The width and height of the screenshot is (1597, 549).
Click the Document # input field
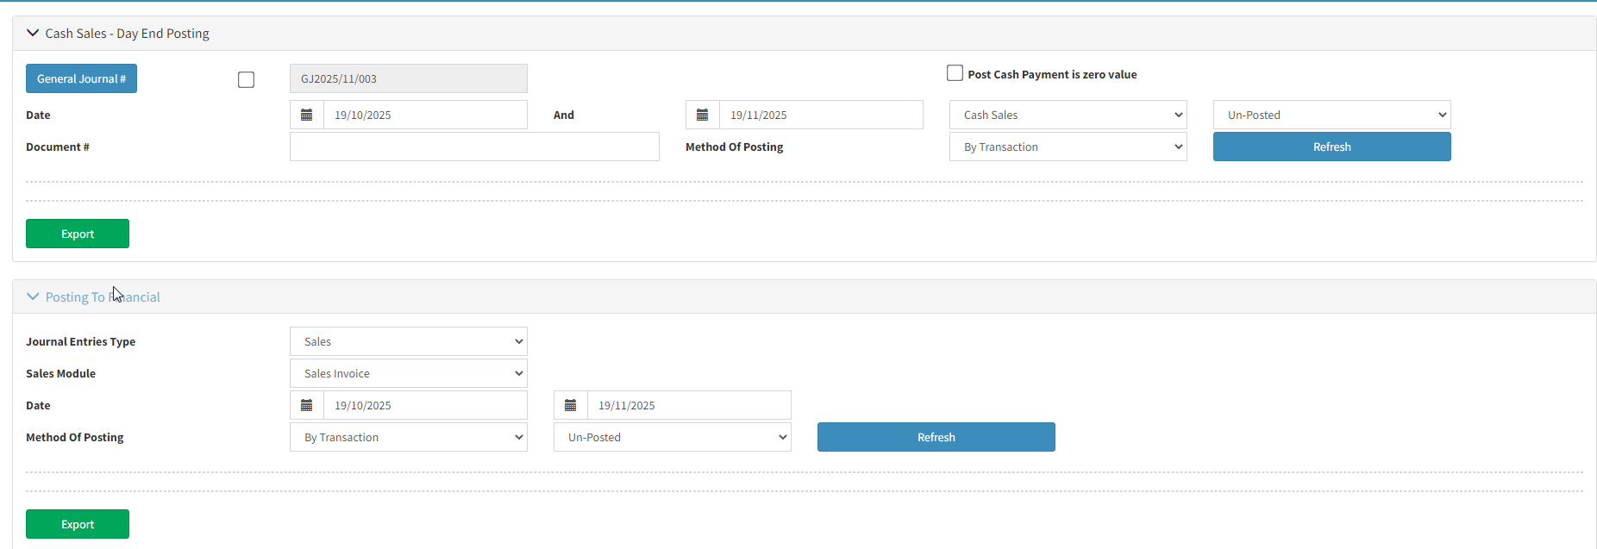474,147
